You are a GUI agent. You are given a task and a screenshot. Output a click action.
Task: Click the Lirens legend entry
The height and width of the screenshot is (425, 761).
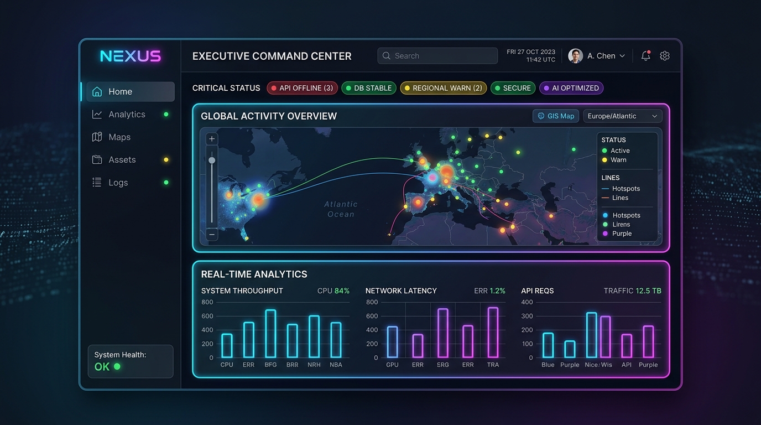click(616, 225)
